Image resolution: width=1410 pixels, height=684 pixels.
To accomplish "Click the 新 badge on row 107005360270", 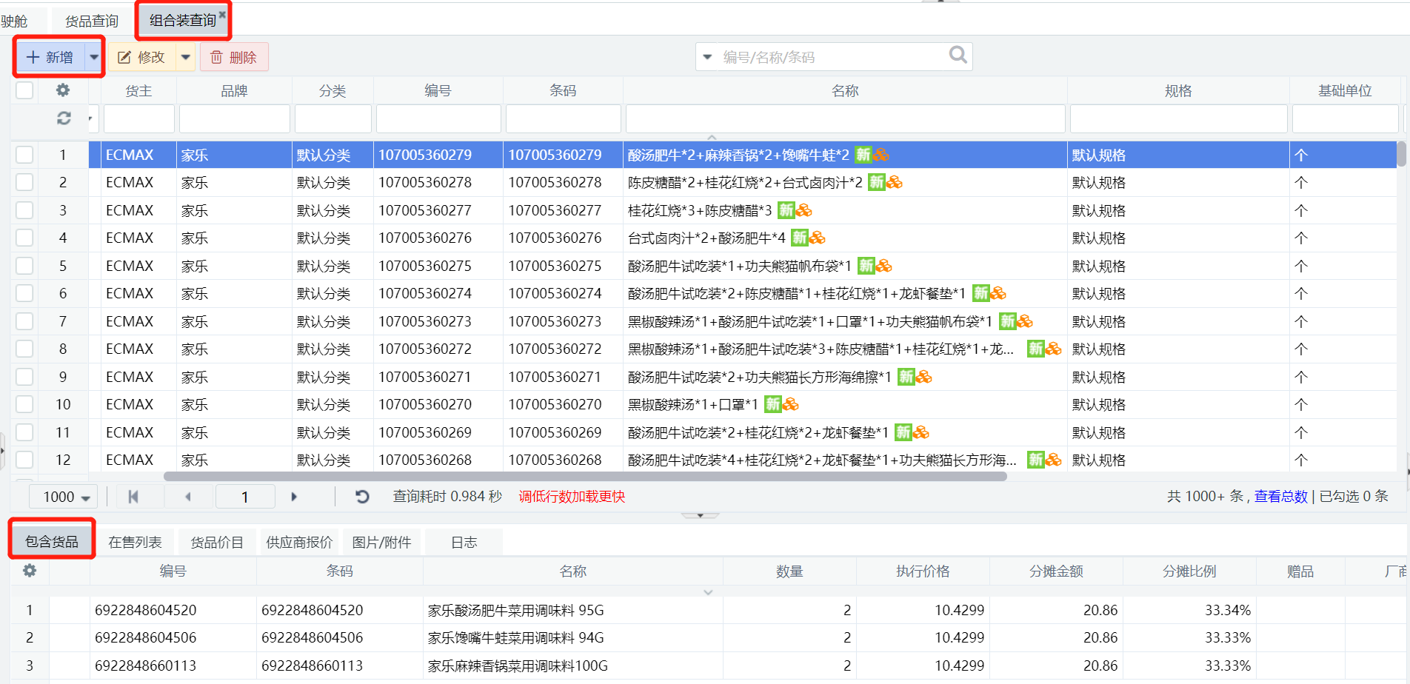I will tap(772, 404).
